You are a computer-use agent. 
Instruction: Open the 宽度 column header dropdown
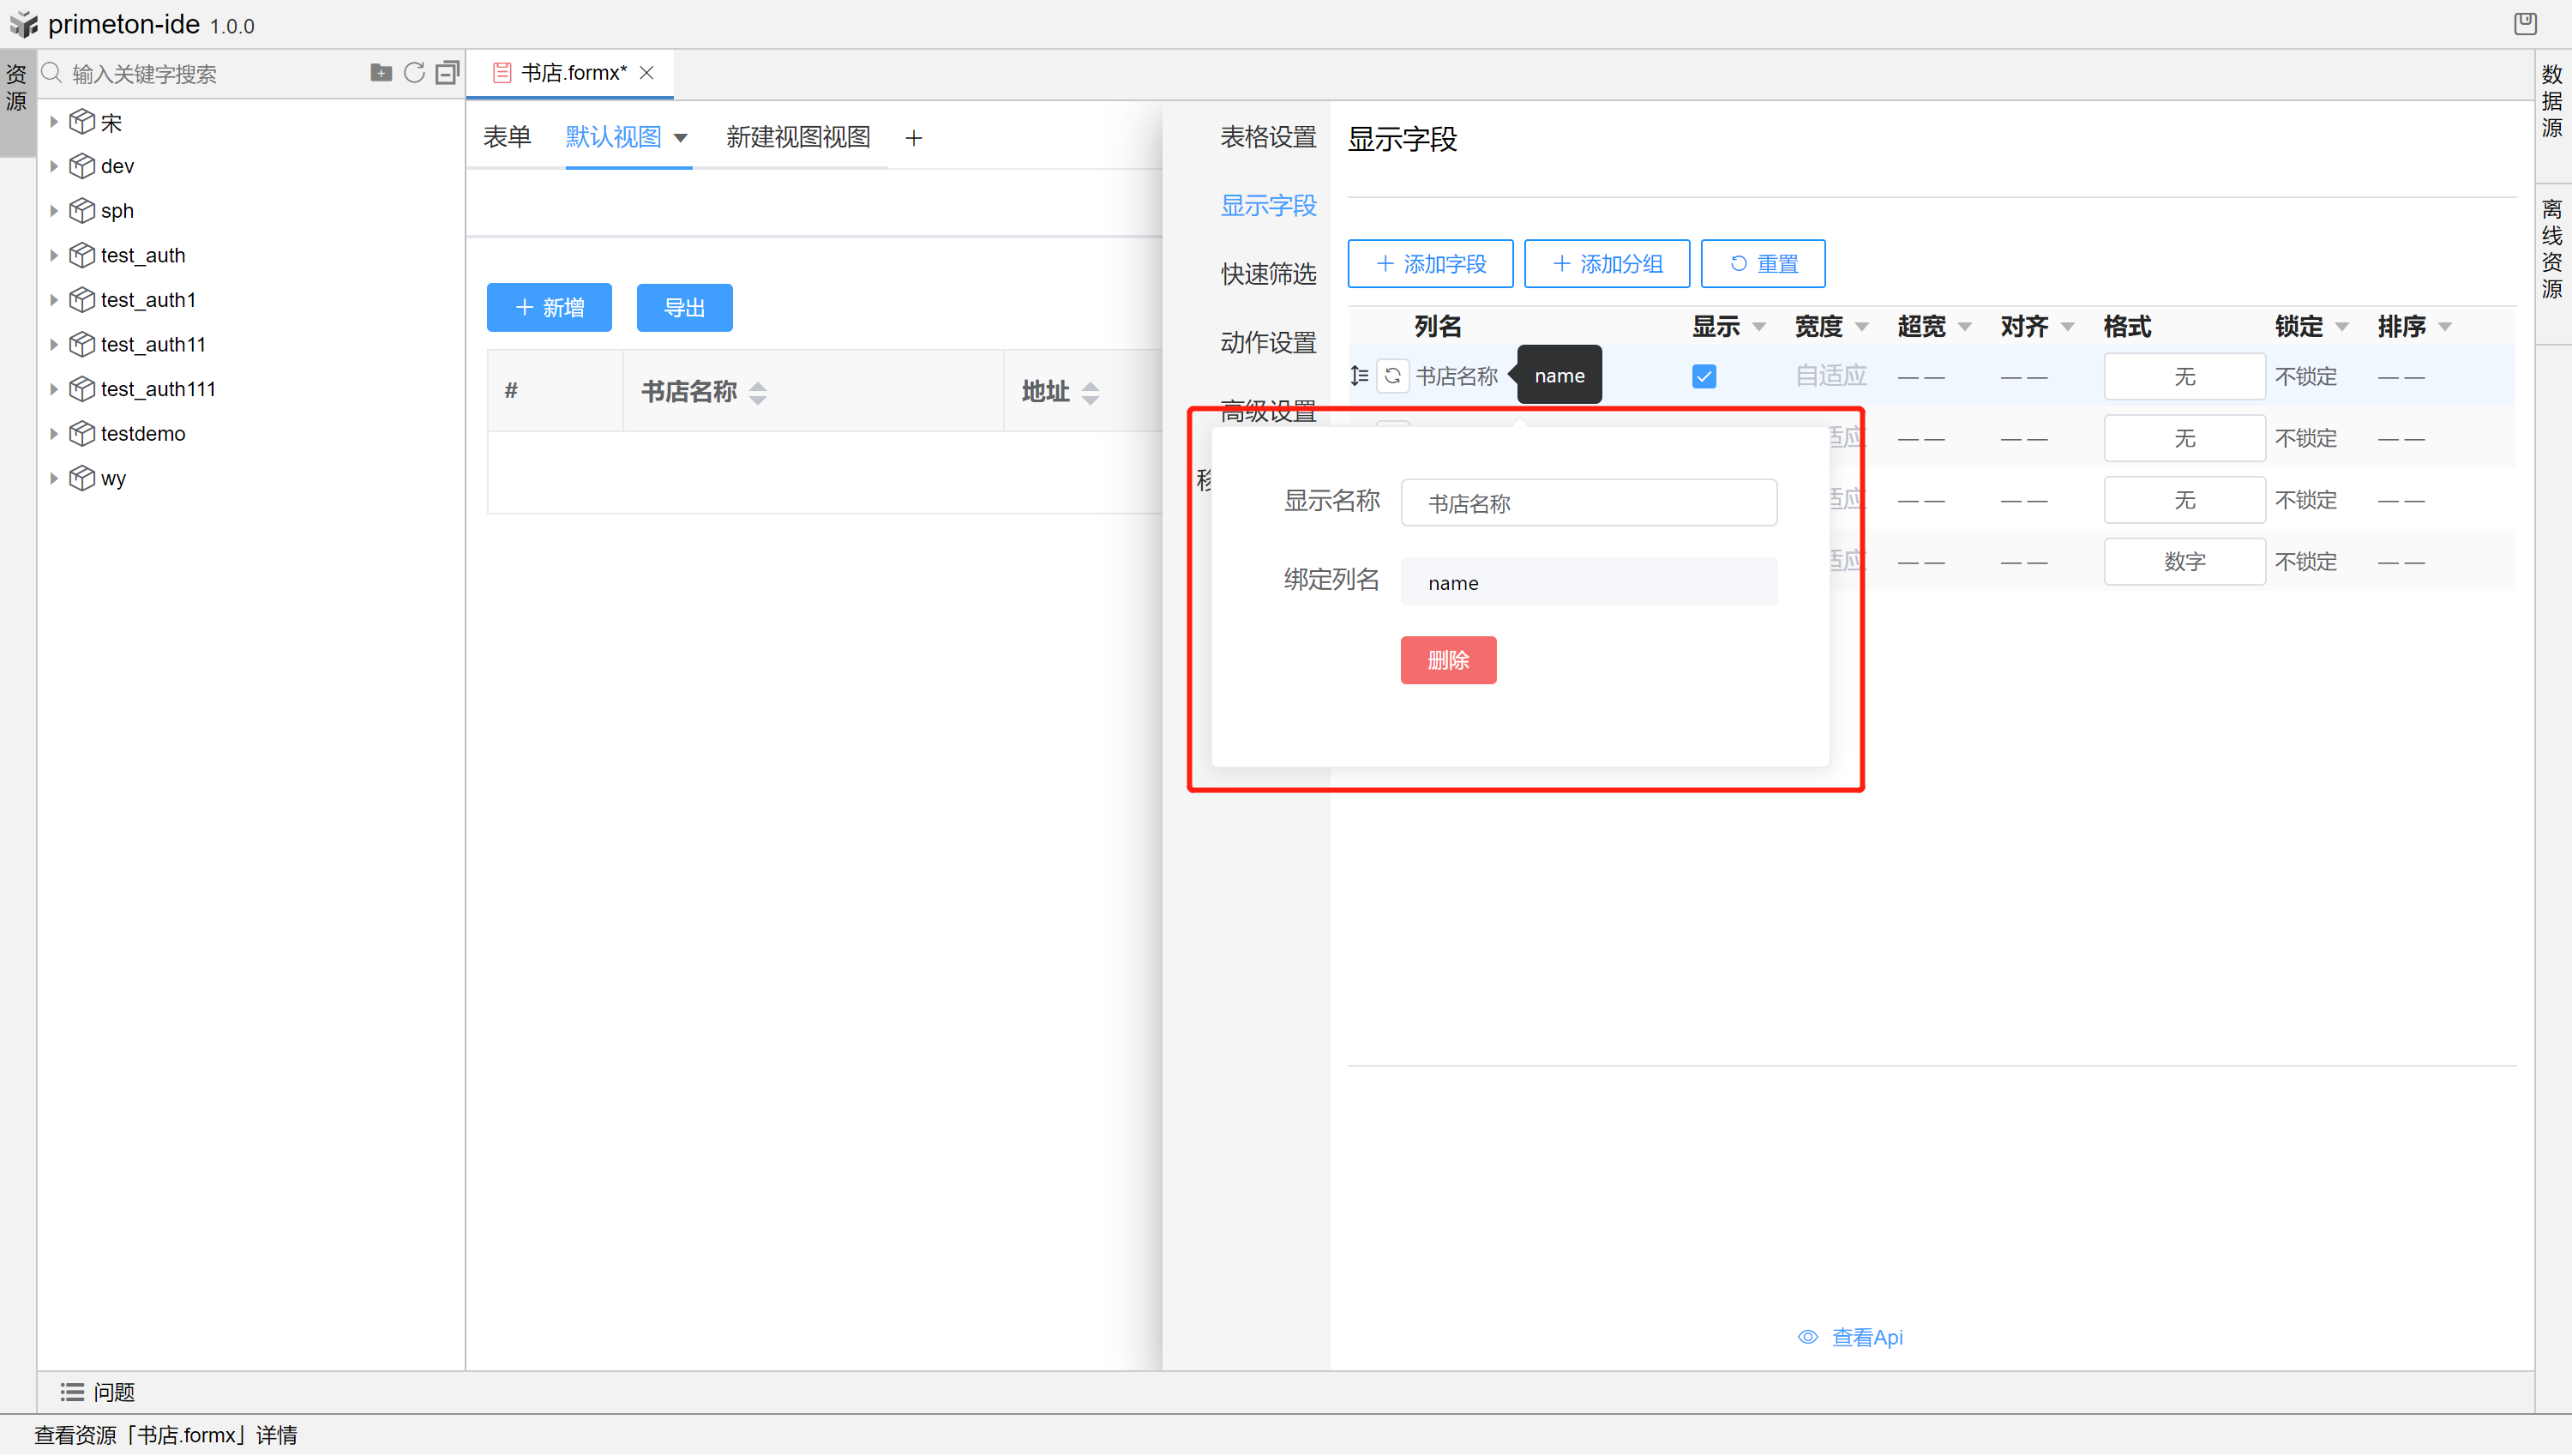[1862, 327]
